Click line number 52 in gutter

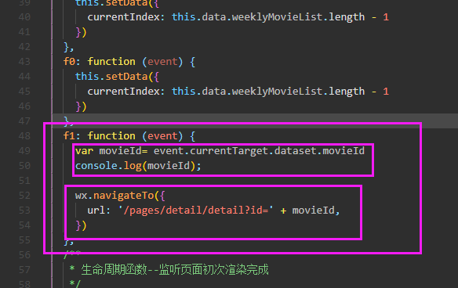pos(24,196)
